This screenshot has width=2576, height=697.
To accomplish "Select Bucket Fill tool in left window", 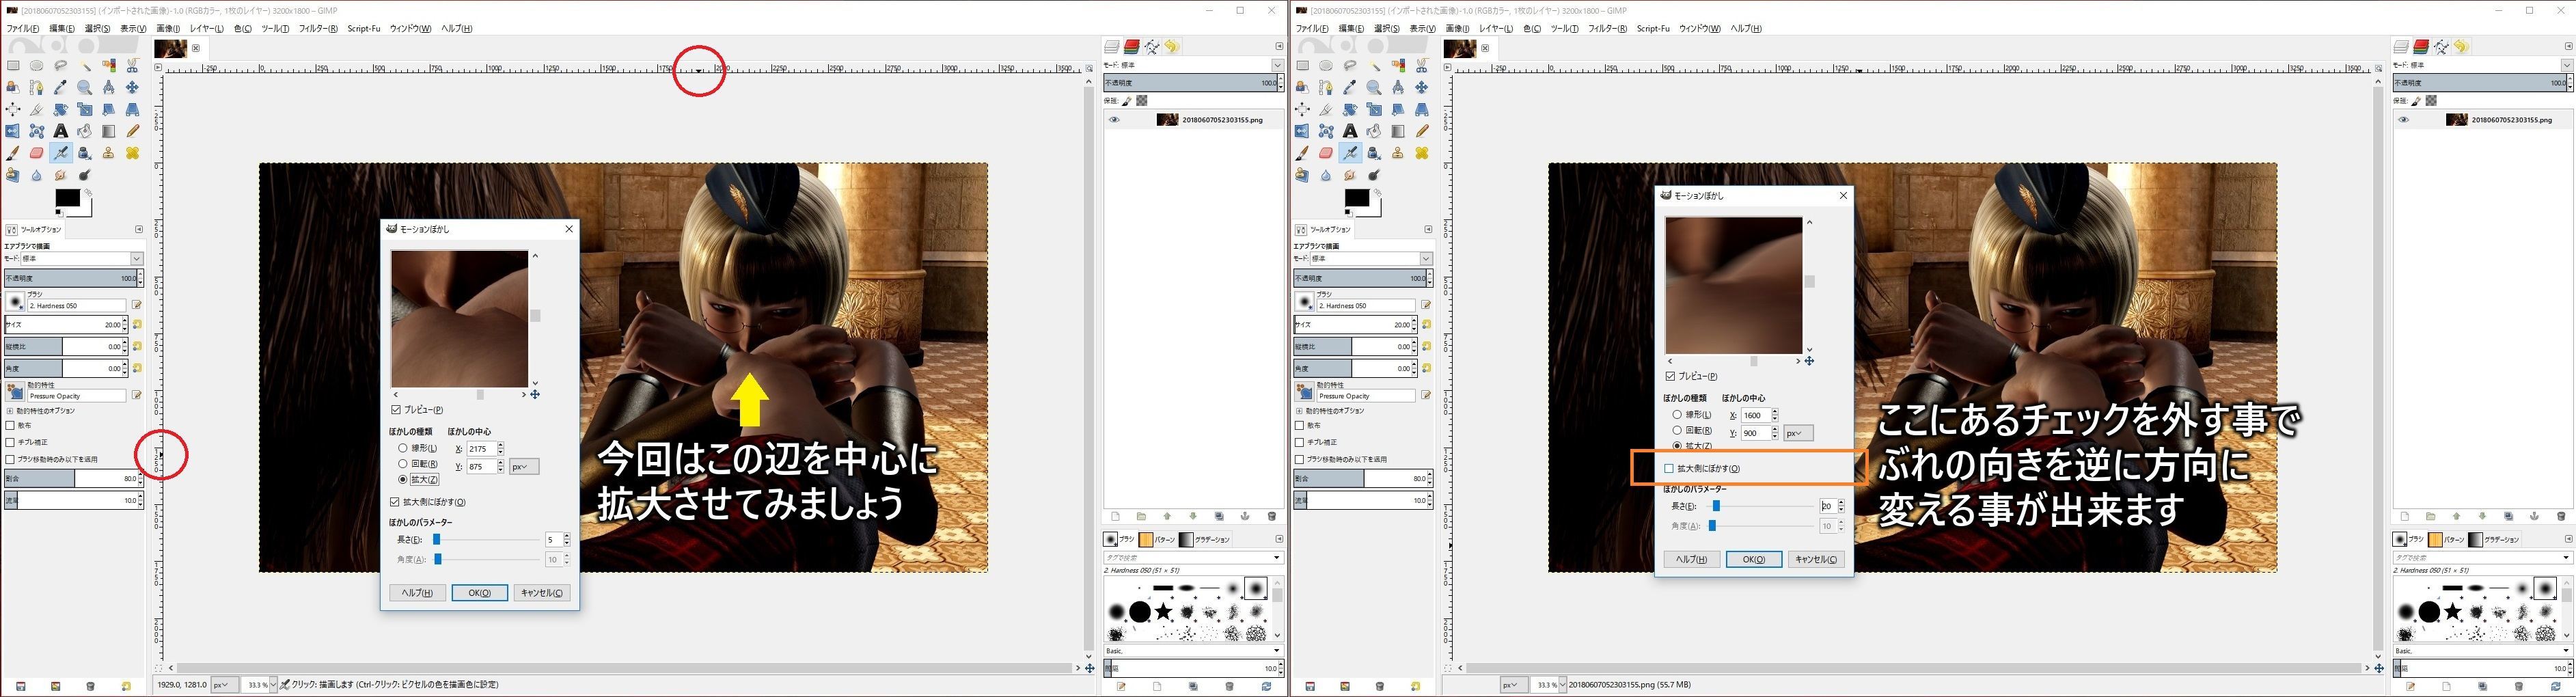I will pyautogui.click(x=85, y=131).
